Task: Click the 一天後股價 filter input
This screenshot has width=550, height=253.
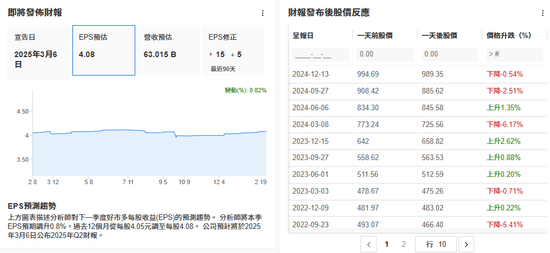Action: pos(449,54)
